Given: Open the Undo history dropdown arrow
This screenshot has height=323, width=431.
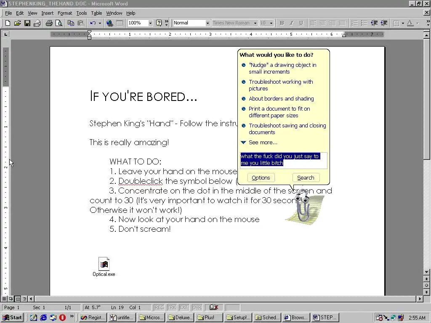Looking at the screenshot, I should pyautogui.click(x=99, y=23).
